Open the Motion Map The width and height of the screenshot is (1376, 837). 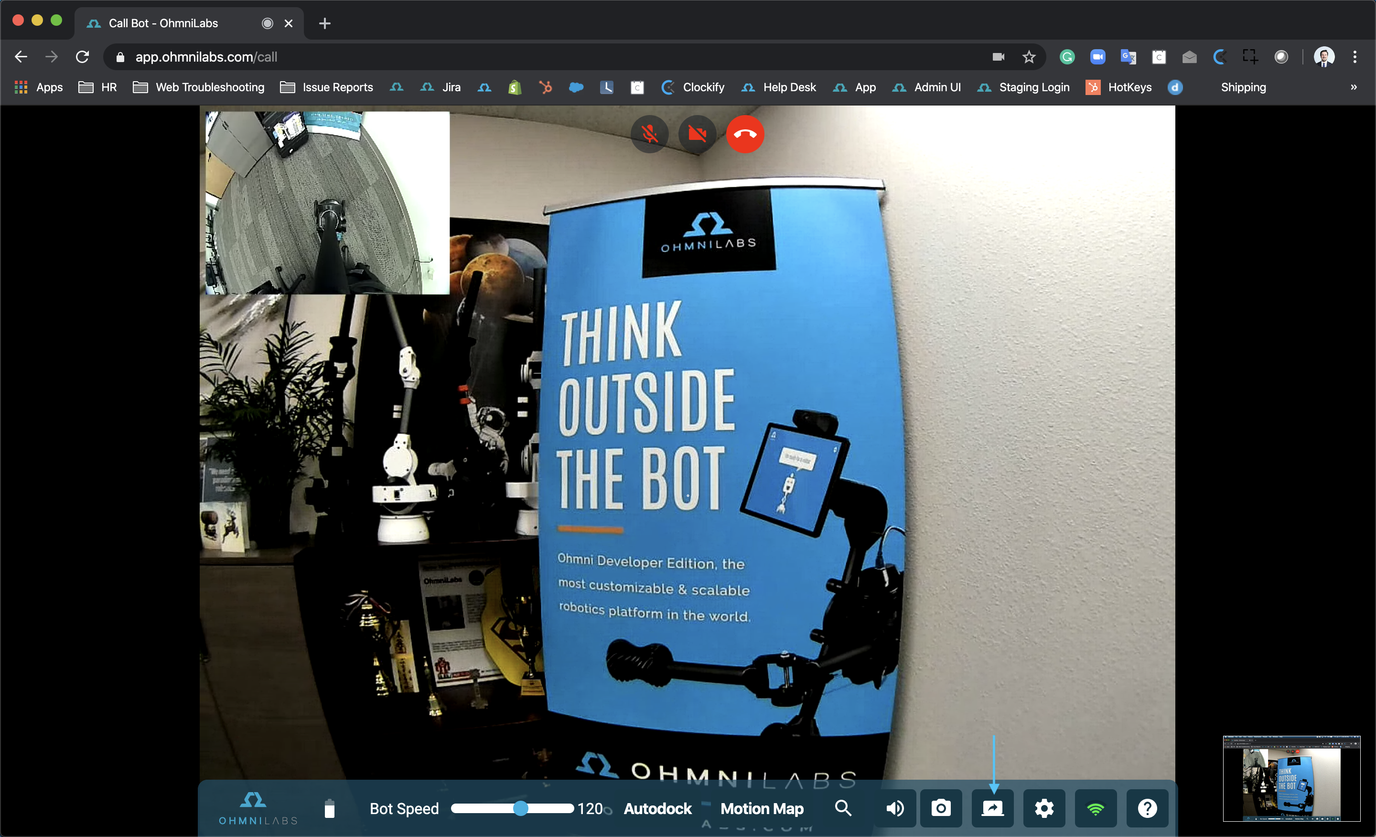(762, 808)
